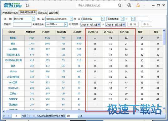Viewport: 168px width, 121px height.
Task: Go to previous page icon
Action: pos(9,116)
